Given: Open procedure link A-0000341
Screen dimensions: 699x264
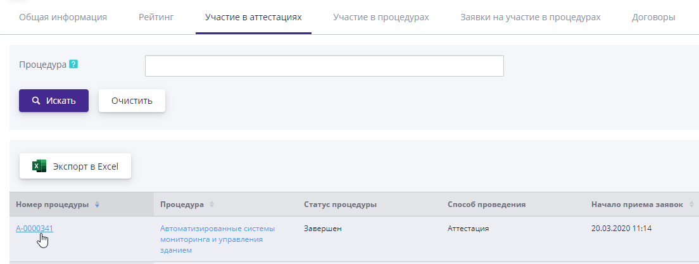Looking at the screenshot, I should point(35,229).
